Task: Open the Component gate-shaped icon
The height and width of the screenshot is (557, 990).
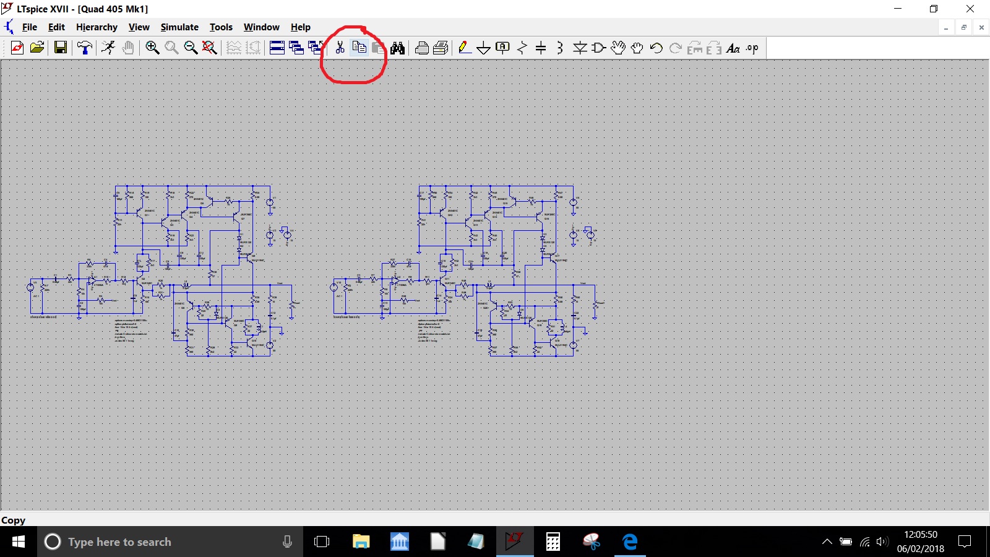Action: pyautogui.click(x=599, y=48)
